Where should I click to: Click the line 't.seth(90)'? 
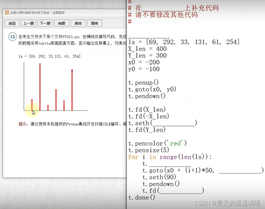[159, 177]
